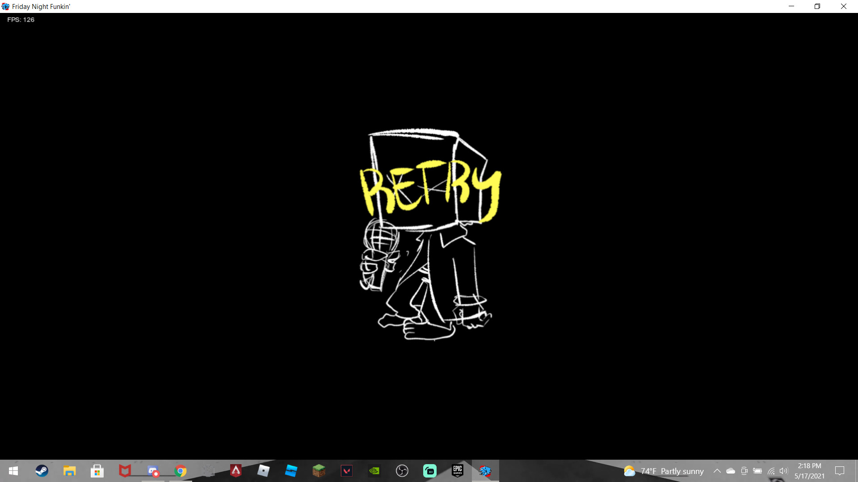Launch Steam from the taskbar

[x=42, y=471]
